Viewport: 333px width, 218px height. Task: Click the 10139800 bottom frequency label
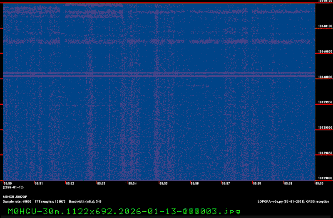click(325, 178)
